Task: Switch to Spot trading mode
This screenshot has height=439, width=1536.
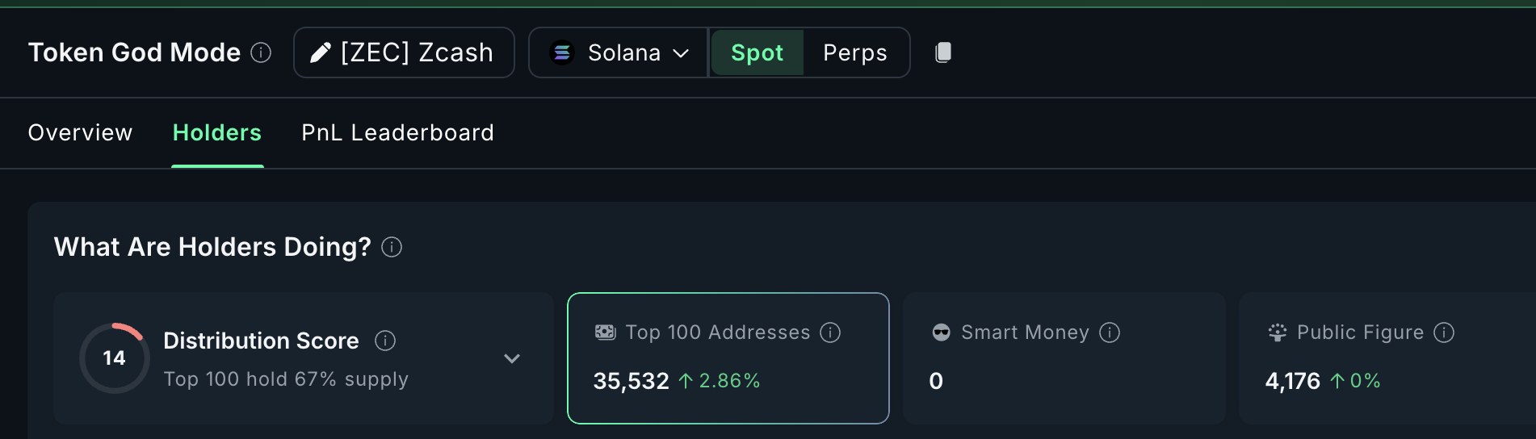Action: [x=757, y=52]
